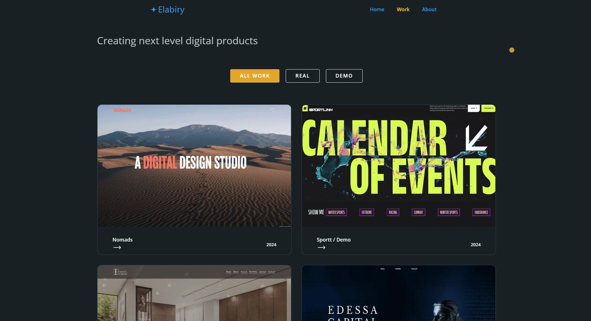Open the Elabiry brand name link

pos(171,10)
